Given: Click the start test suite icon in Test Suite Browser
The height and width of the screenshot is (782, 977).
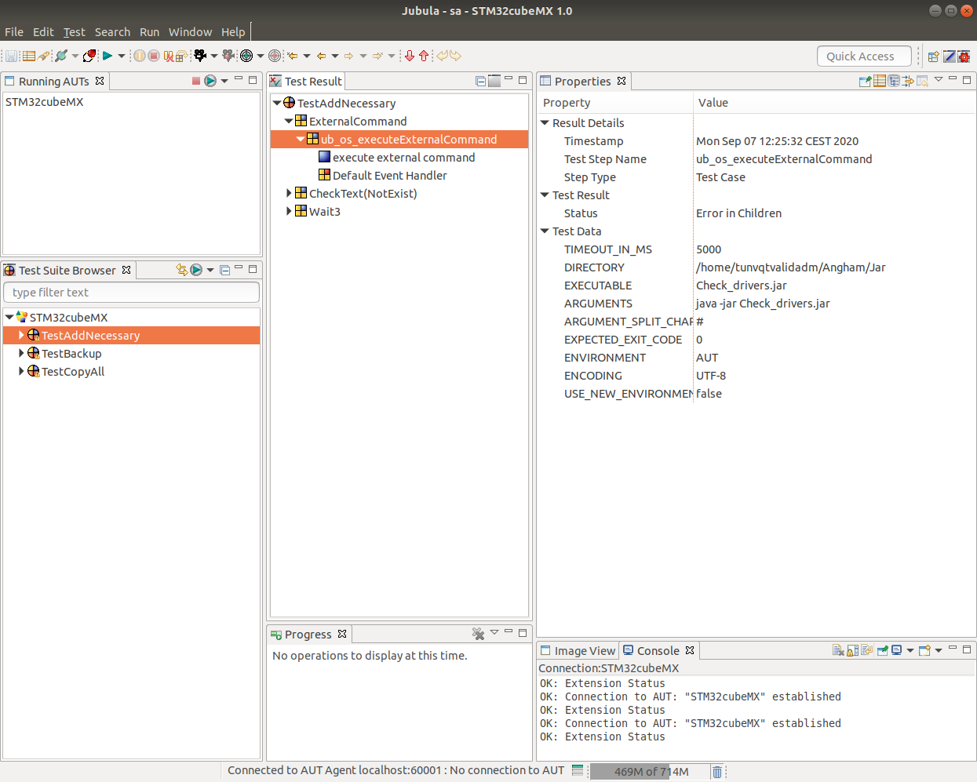Looking at the screenshot, I should coord(196,270).
